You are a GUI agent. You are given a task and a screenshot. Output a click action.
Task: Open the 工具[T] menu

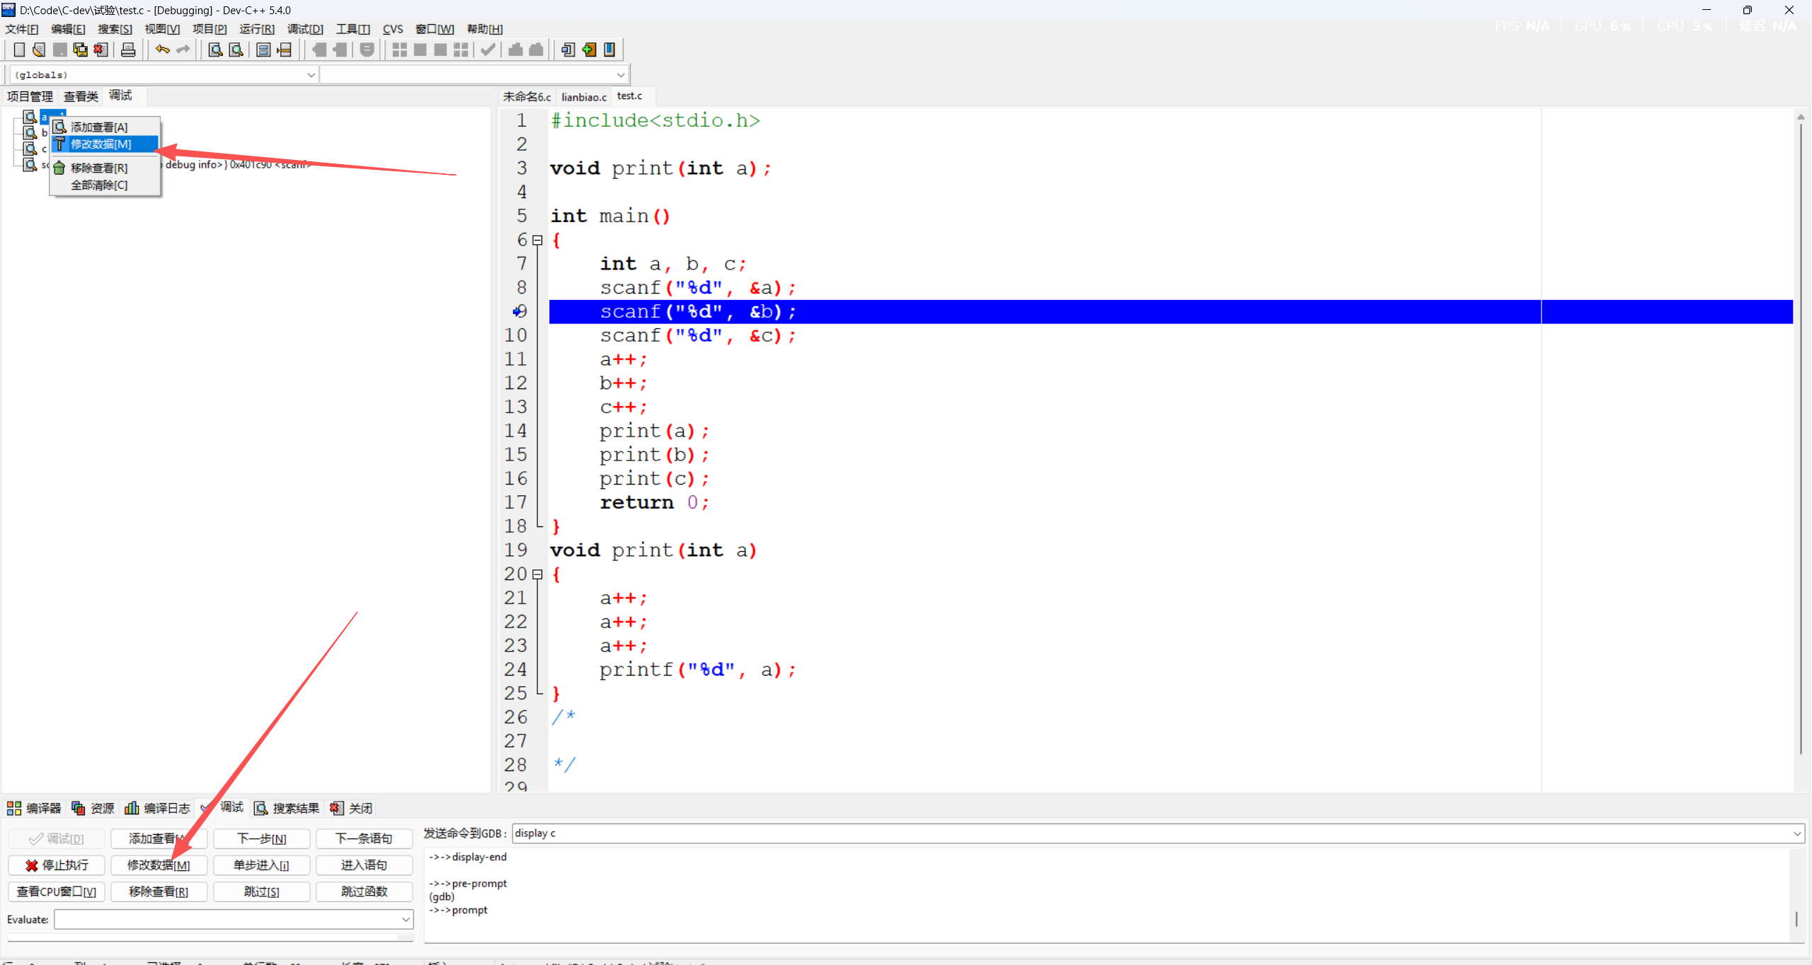coord(352,29)
